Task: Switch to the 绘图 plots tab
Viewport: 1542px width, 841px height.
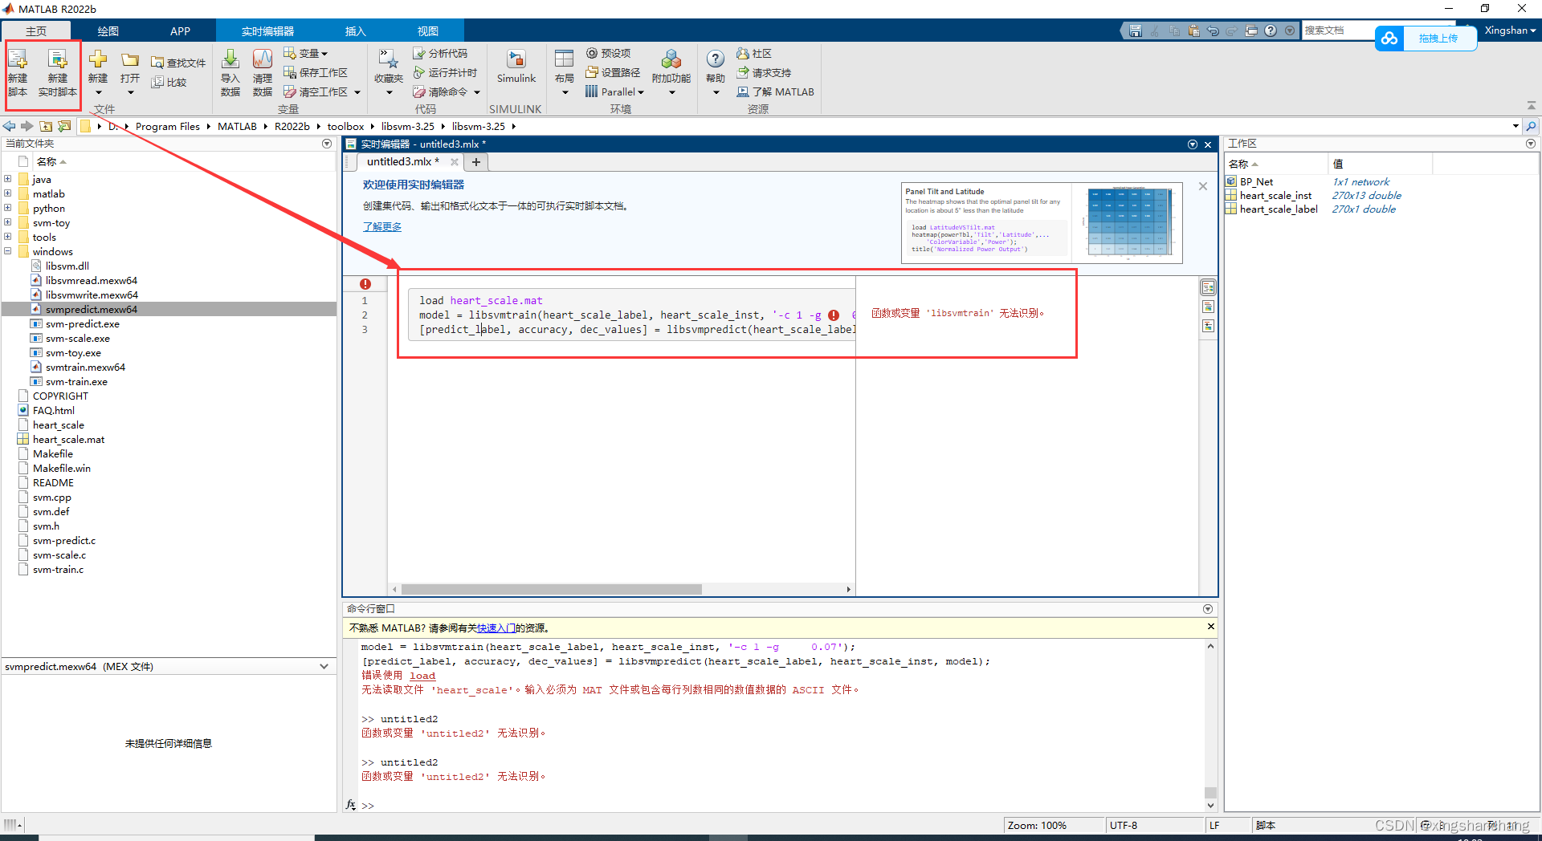Action: click(108, 31)
